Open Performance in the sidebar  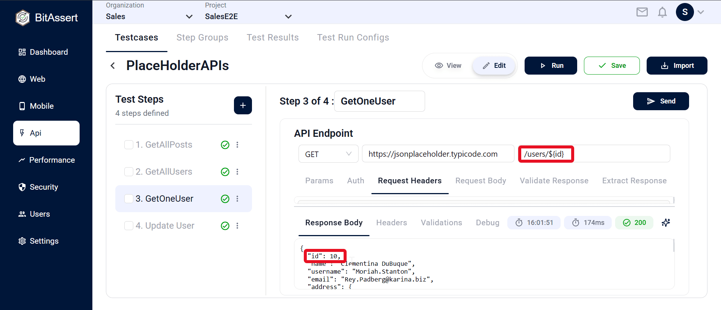click(46, 160)
